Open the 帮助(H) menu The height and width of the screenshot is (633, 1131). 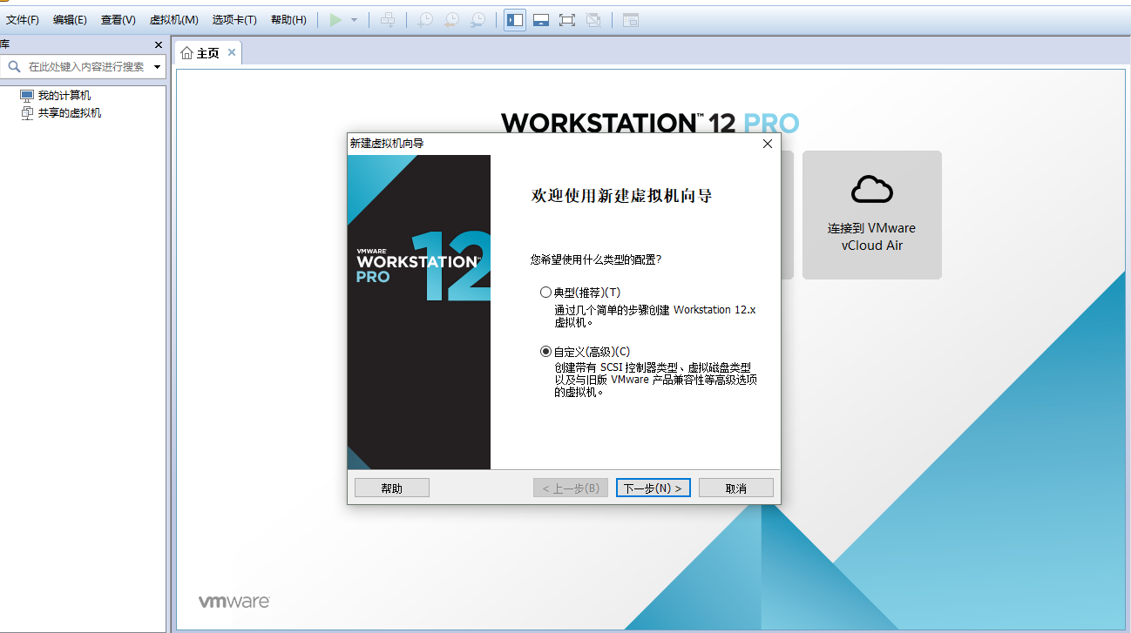[x=288, y=19]
